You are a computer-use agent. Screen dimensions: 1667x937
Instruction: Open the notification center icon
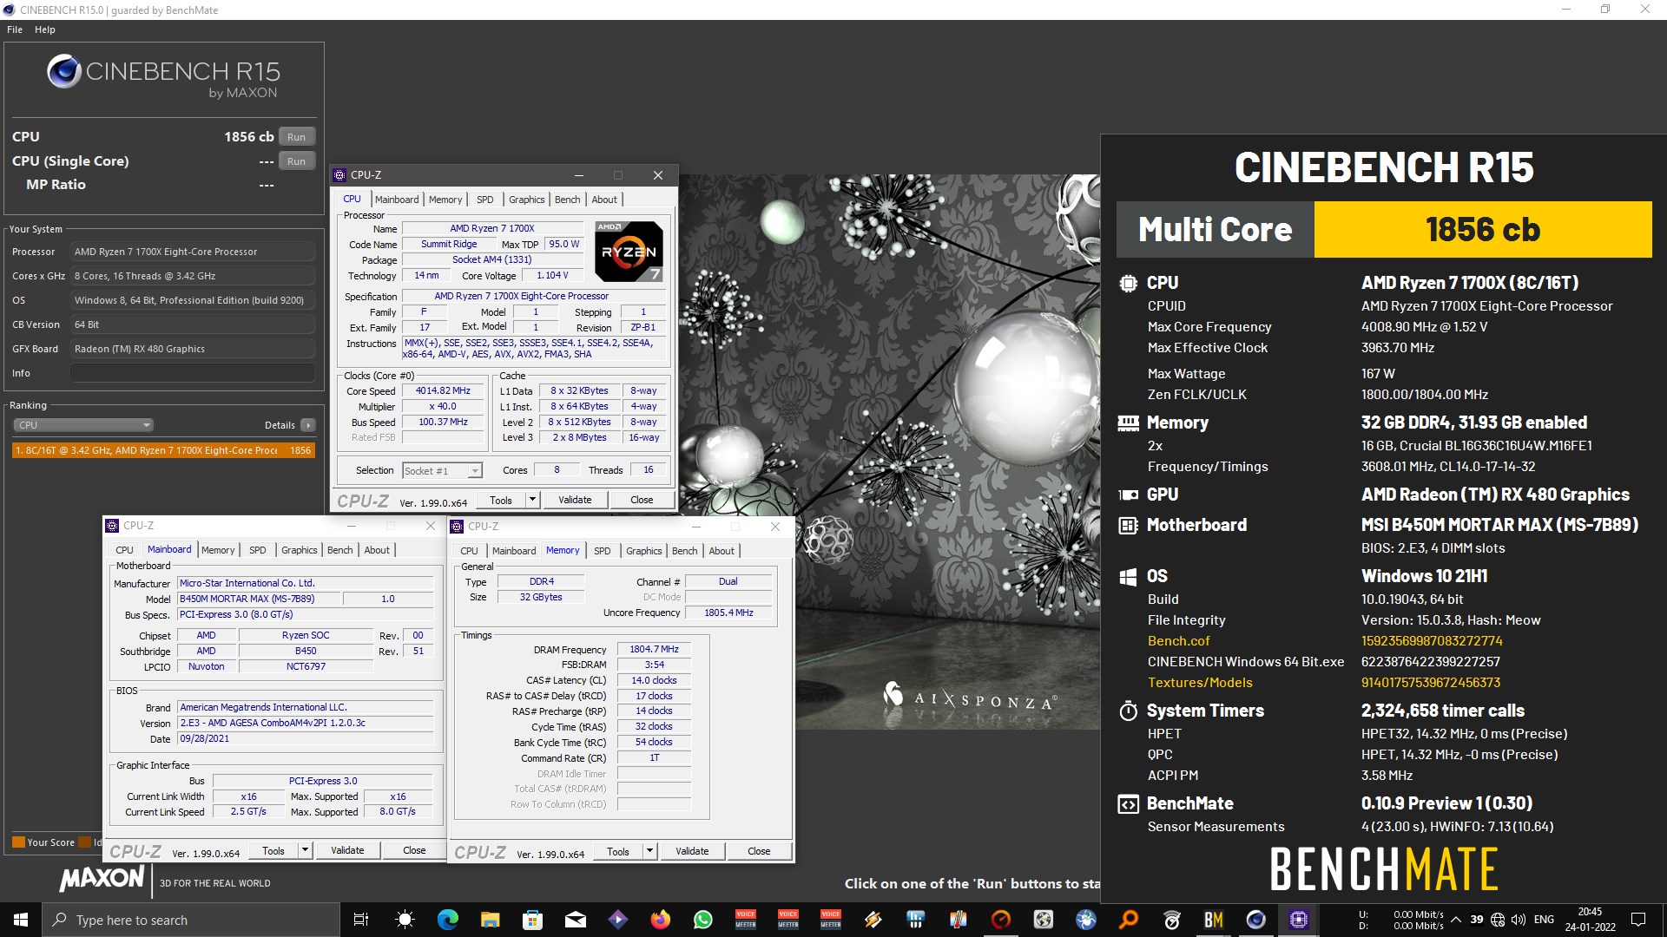1638,920
